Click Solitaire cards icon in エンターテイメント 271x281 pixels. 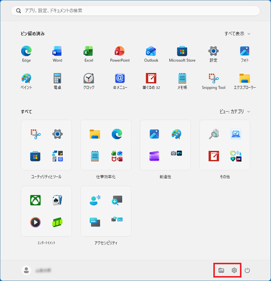tap(57, 200)
